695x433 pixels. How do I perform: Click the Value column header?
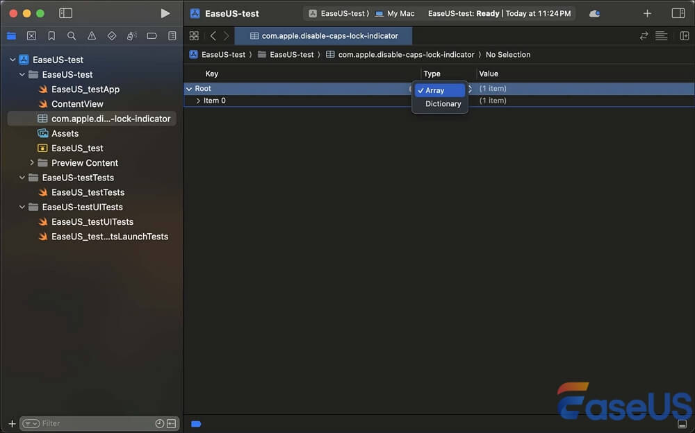pos(489,74)
